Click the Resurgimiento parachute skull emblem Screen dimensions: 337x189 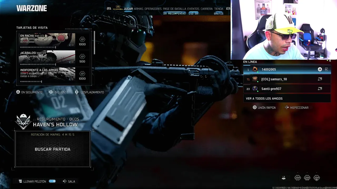click(23, 122)
